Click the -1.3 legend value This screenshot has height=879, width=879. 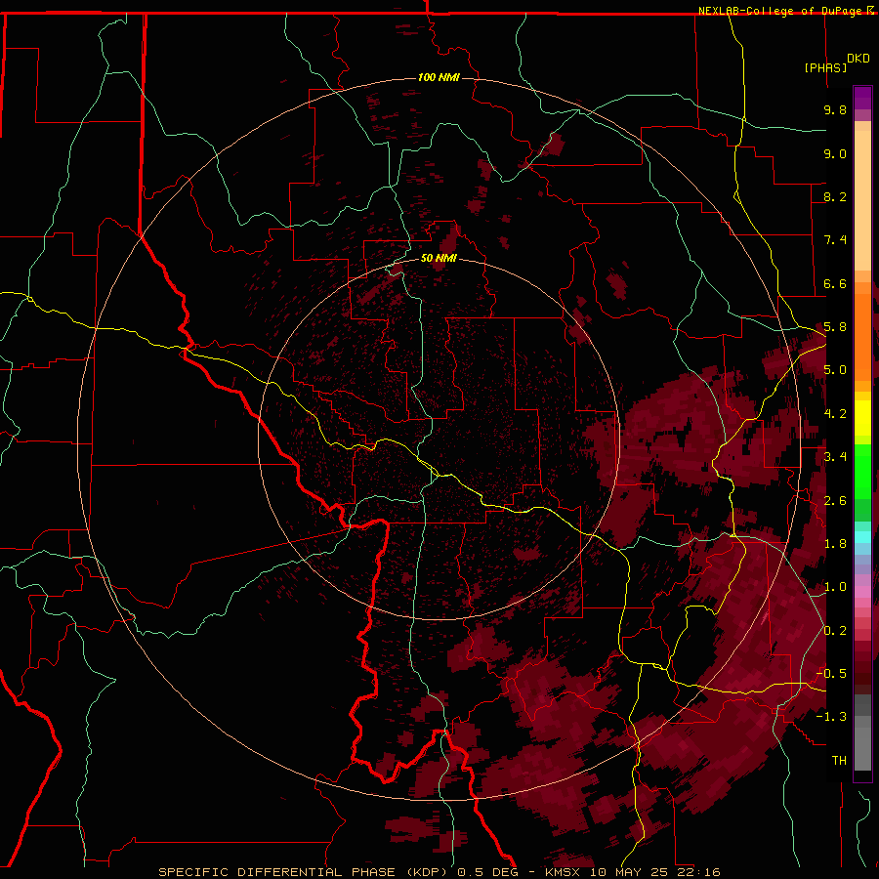click(x=831, y=717)
